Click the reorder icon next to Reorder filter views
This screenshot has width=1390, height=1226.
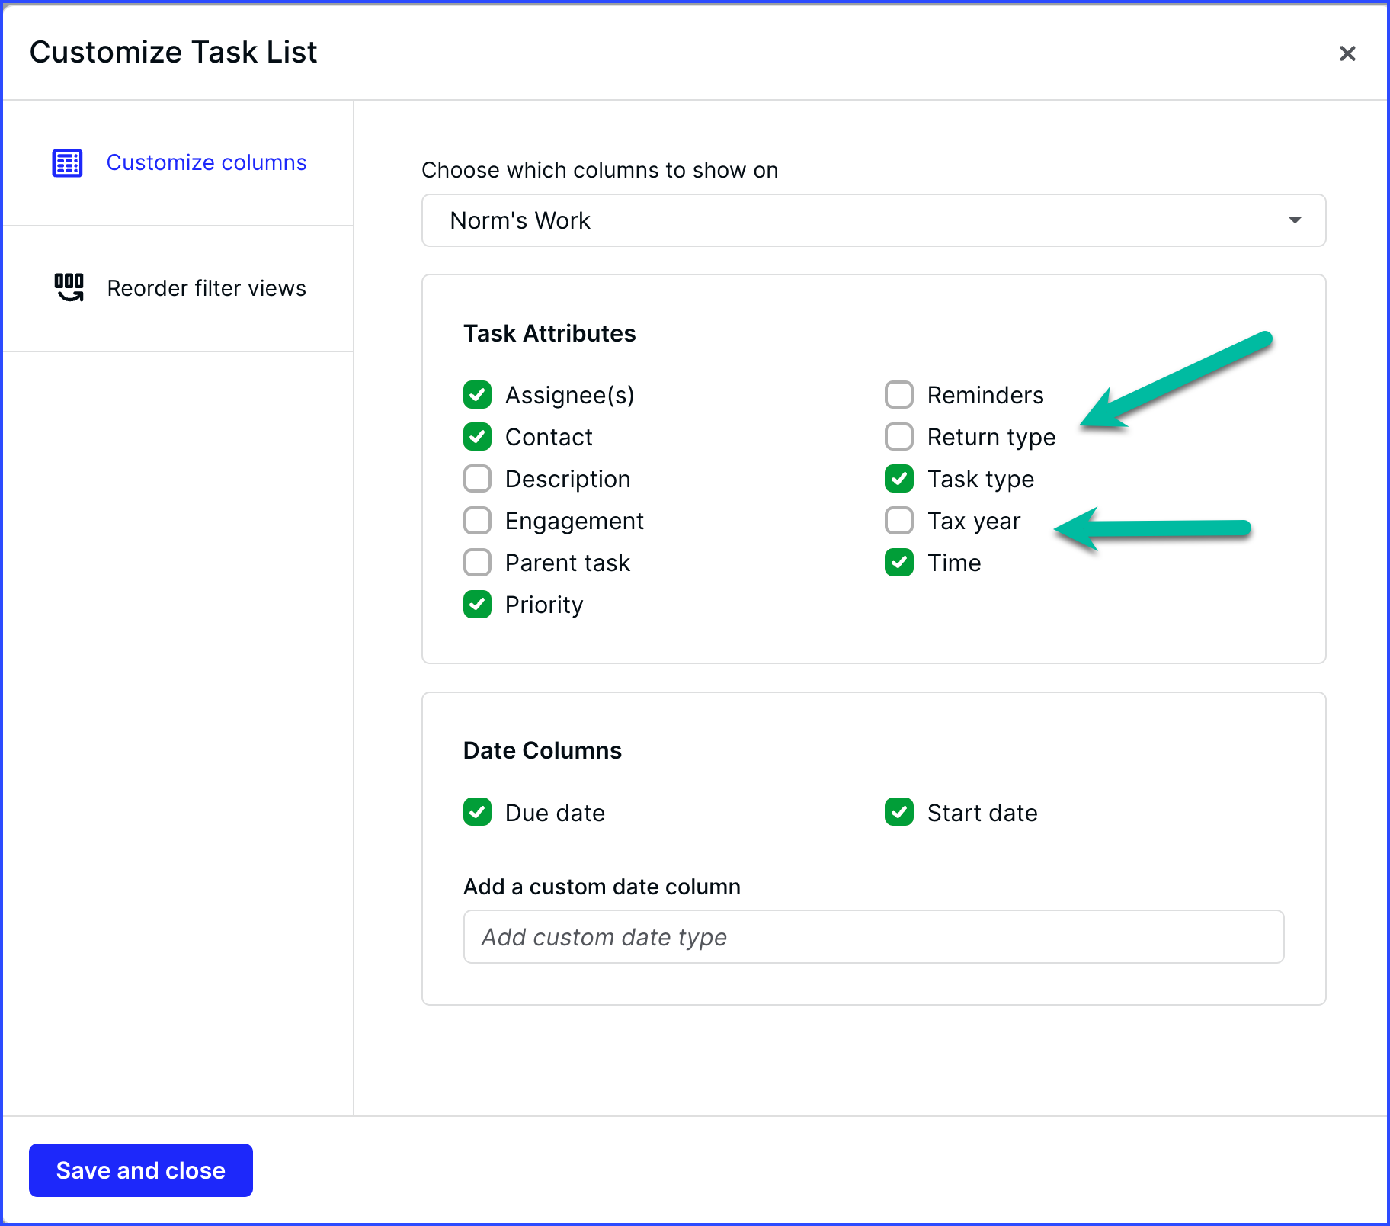coord(69,287)
